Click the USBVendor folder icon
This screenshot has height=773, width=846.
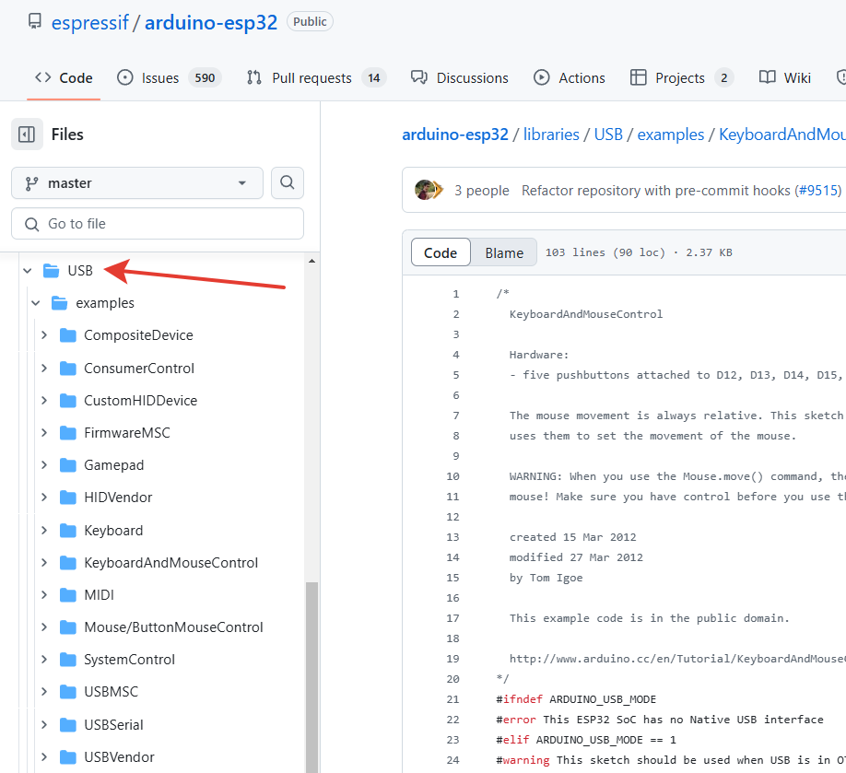(67, 757)
